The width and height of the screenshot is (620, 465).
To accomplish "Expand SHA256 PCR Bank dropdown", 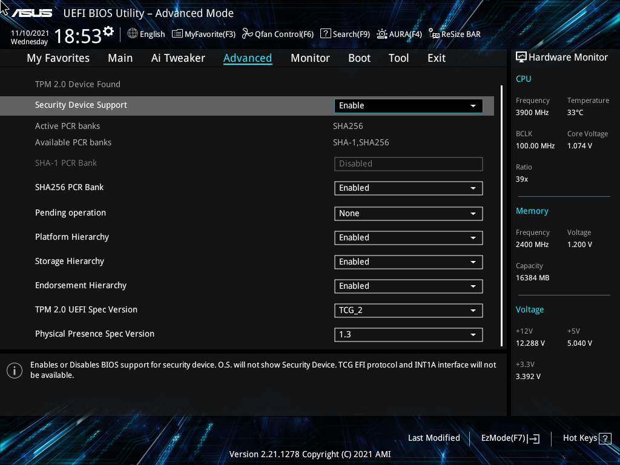I will (x=409, y=188).
